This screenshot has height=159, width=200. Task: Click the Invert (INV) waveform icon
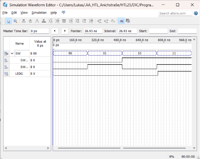(64, 21)
